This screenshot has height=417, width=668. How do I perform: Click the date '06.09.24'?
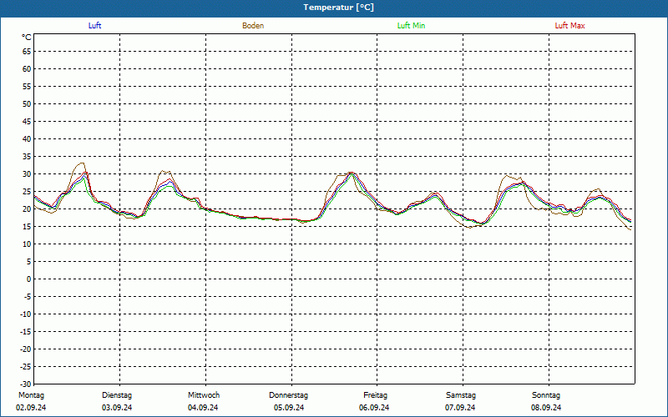point(374,408)
